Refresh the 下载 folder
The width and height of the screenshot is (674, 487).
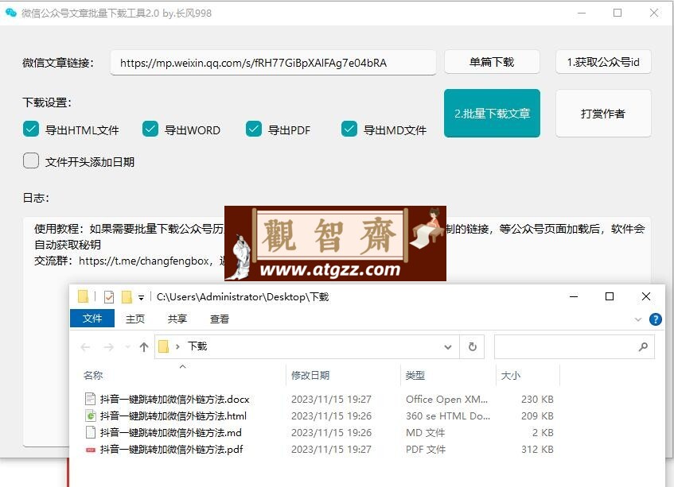472,346
